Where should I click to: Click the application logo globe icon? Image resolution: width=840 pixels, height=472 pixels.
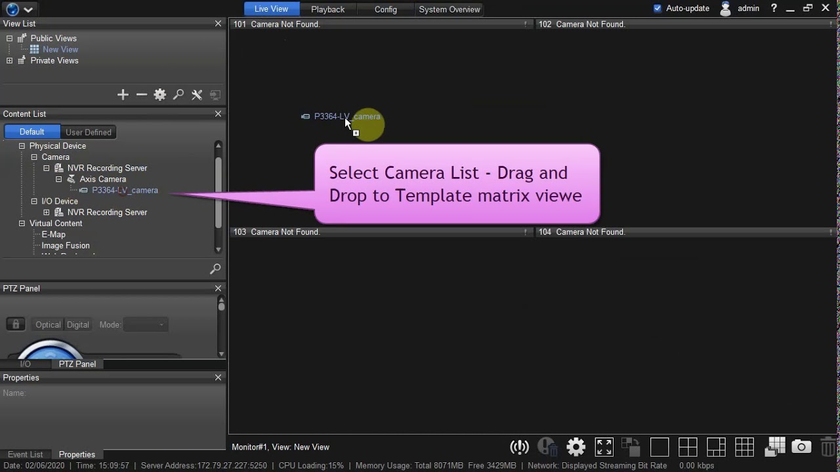coord(12,9)
